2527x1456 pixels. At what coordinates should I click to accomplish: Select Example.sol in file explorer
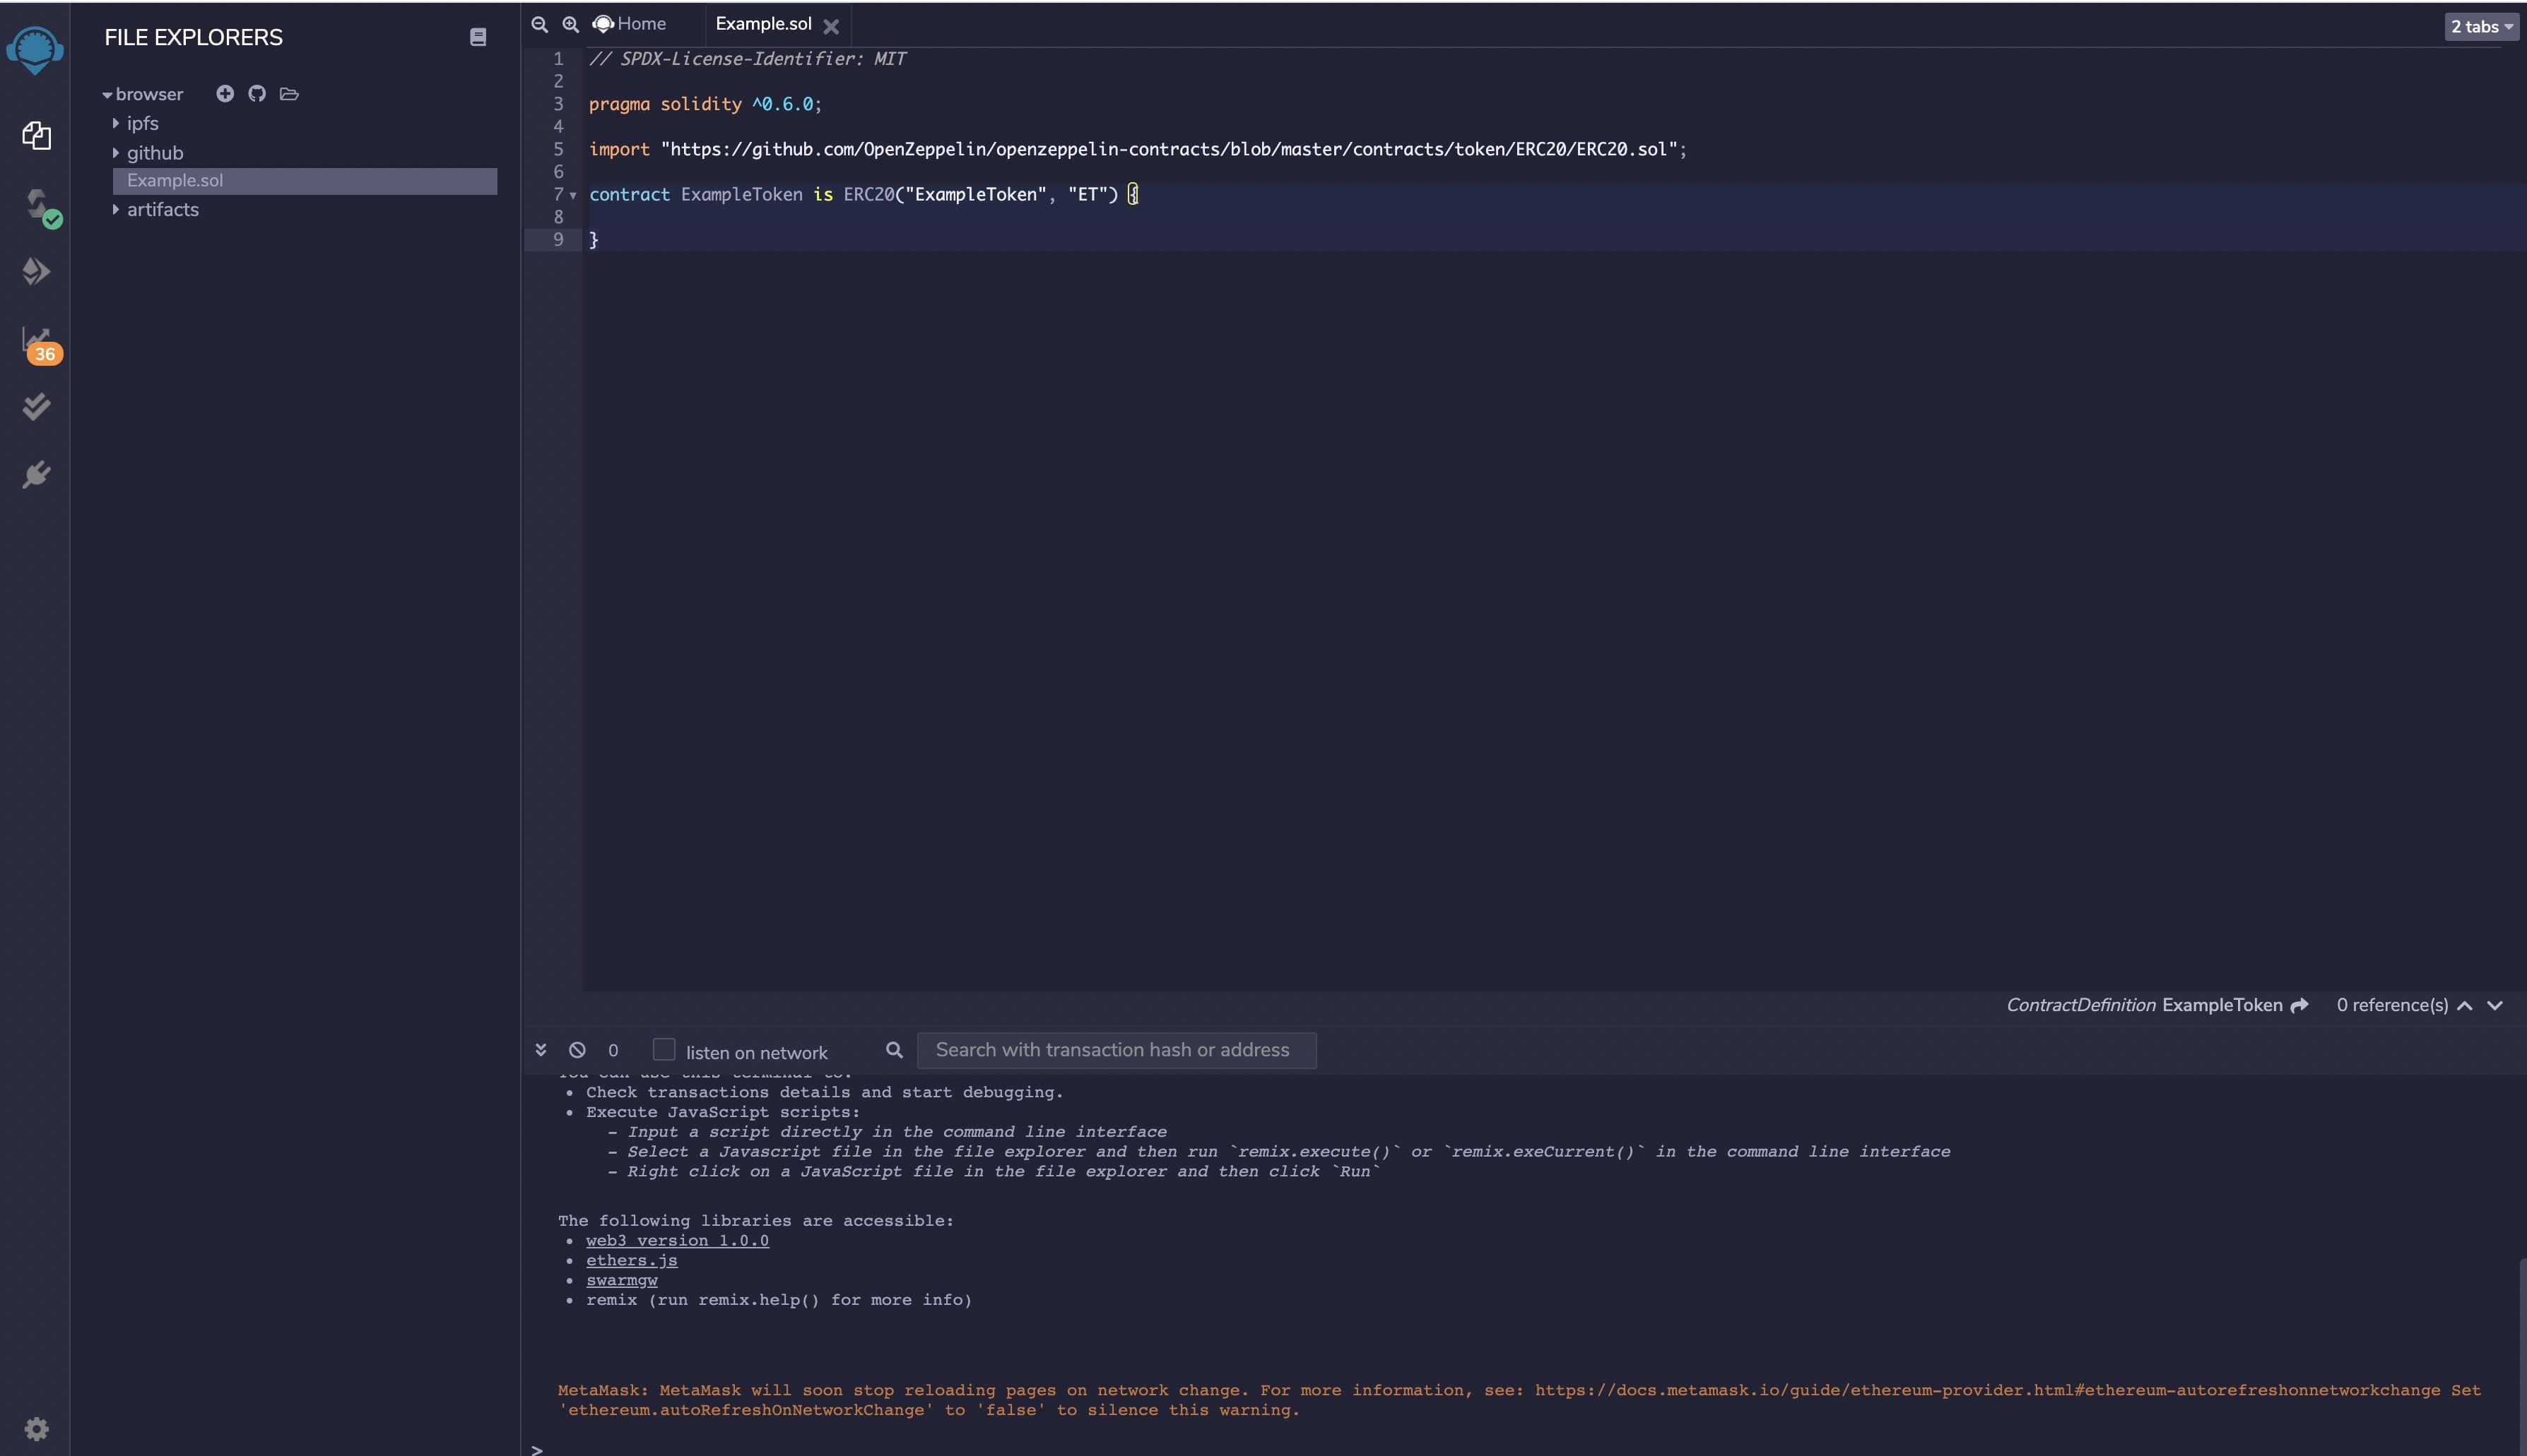[x=175, y=180]
